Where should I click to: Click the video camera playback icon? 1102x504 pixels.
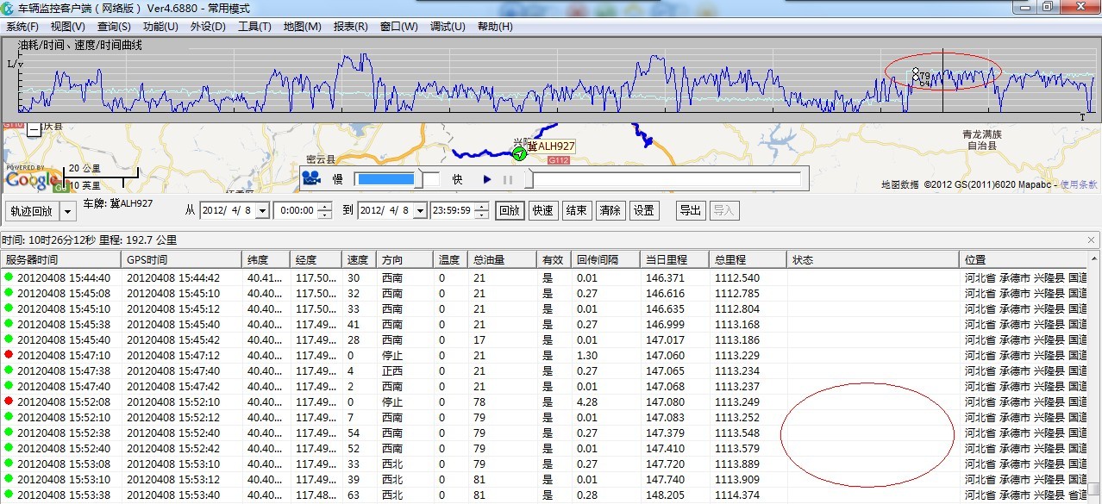pyautogui.click(x=311, y=179)
